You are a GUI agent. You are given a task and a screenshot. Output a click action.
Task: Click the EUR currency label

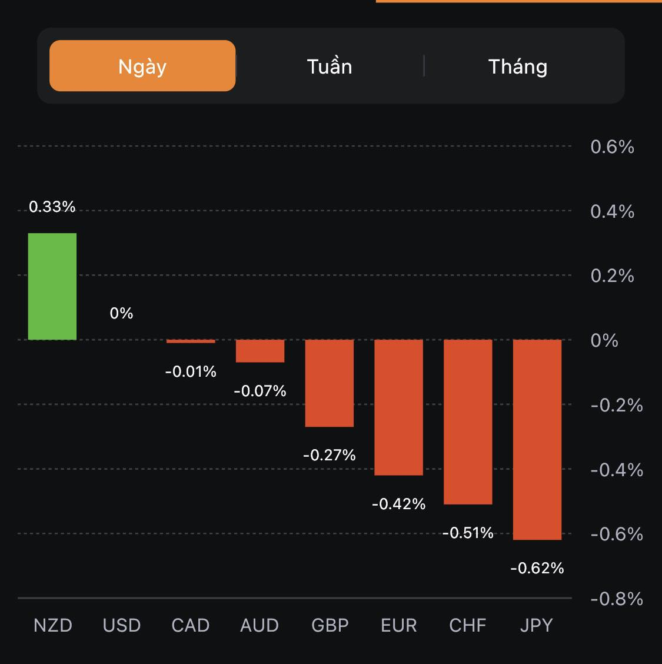coord(399,625)
